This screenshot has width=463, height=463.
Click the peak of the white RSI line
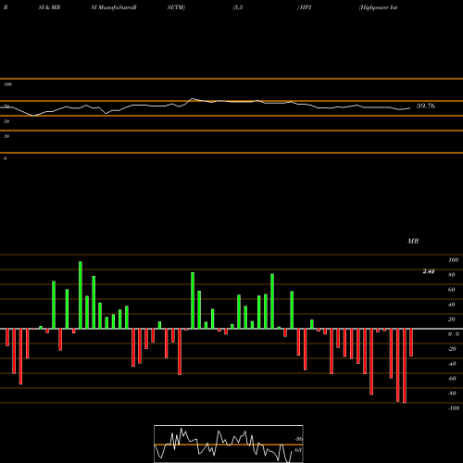(x=192, y=99)
